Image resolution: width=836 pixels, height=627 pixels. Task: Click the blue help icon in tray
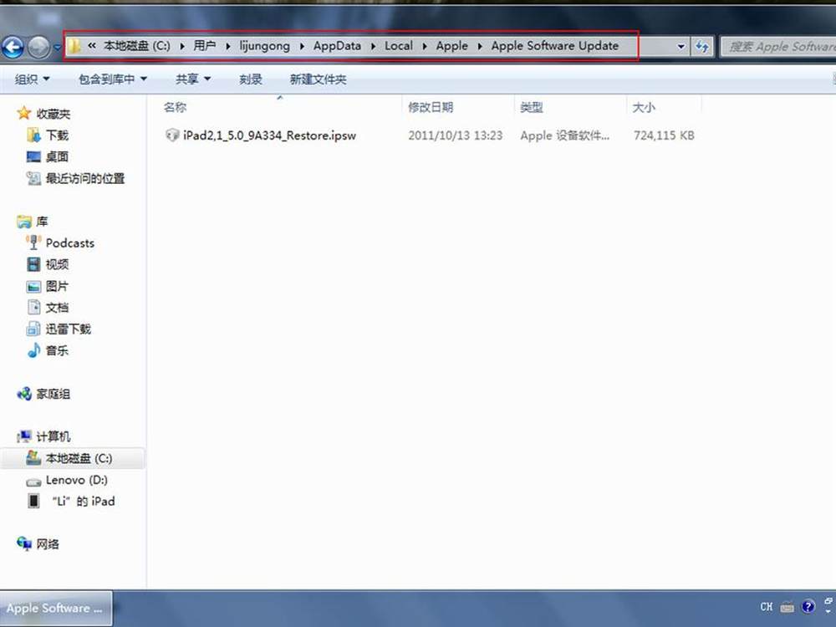808,607
